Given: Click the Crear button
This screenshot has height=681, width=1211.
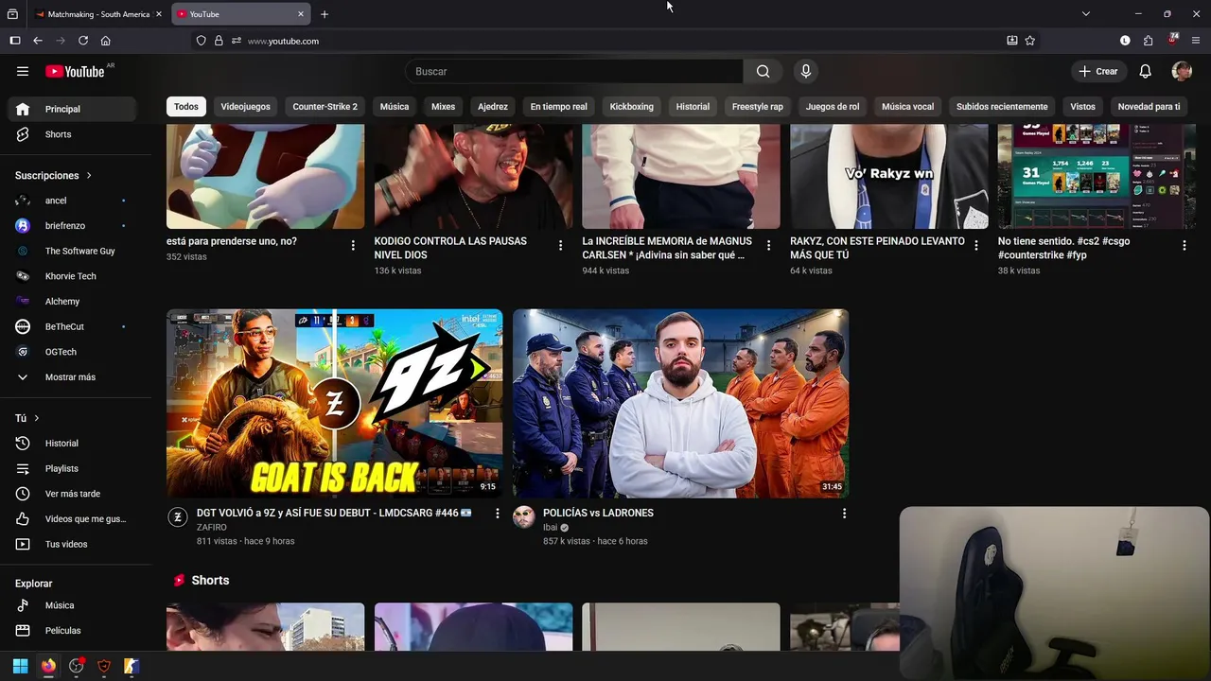Looking at the screenshot, I should tap(1098, 71).
